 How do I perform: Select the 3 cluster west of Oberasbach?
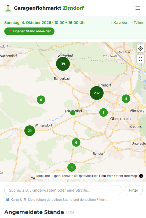click(x=104, y=112)
